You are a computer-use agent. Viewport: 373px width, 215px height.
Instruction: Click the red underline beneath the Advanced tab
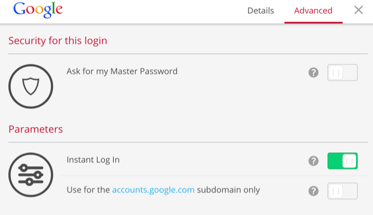click(314, 22)
